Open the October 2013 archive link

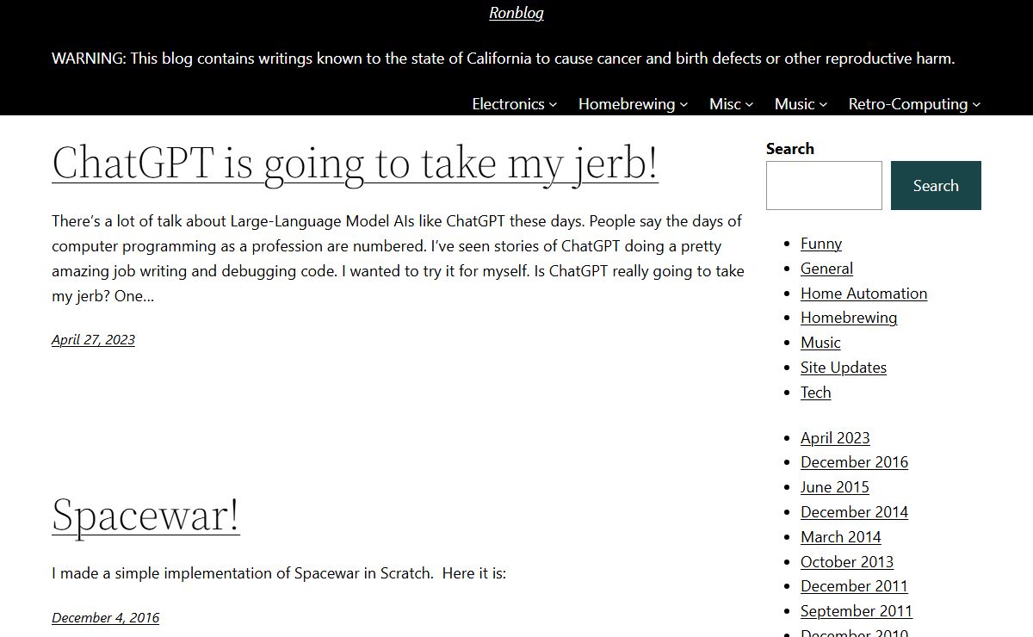pyautogui.click(x=847, y=562)
